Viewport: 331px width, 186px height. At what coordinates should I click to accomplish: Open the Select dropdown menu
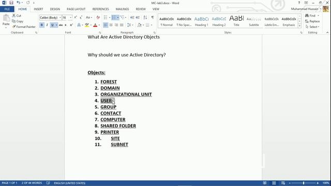[x=312, y=27]
